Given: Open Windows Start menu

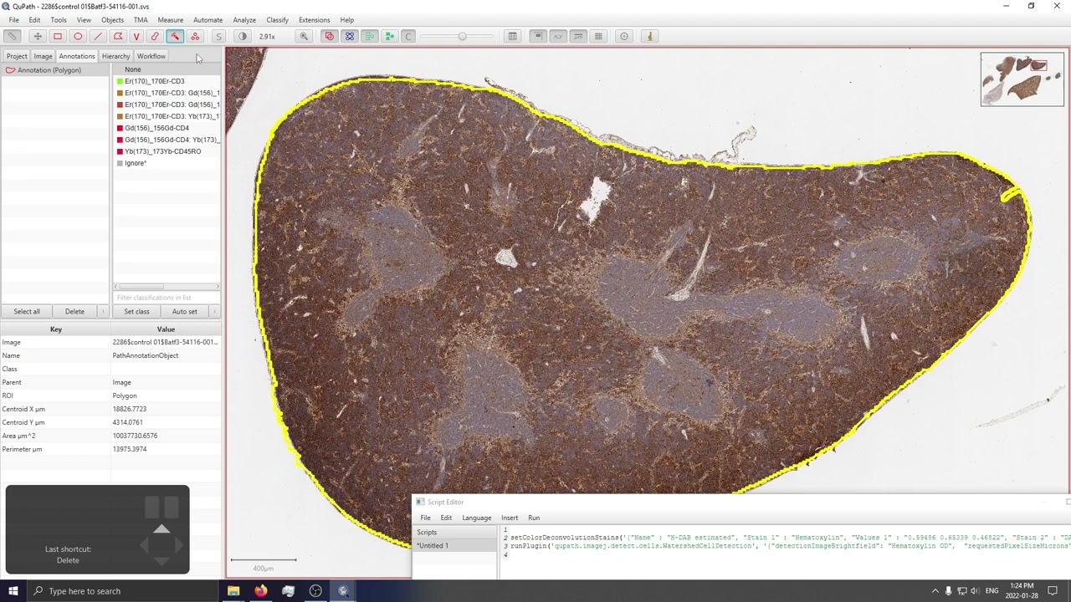Looking at the screenshot, I should (x=13, y=591).
